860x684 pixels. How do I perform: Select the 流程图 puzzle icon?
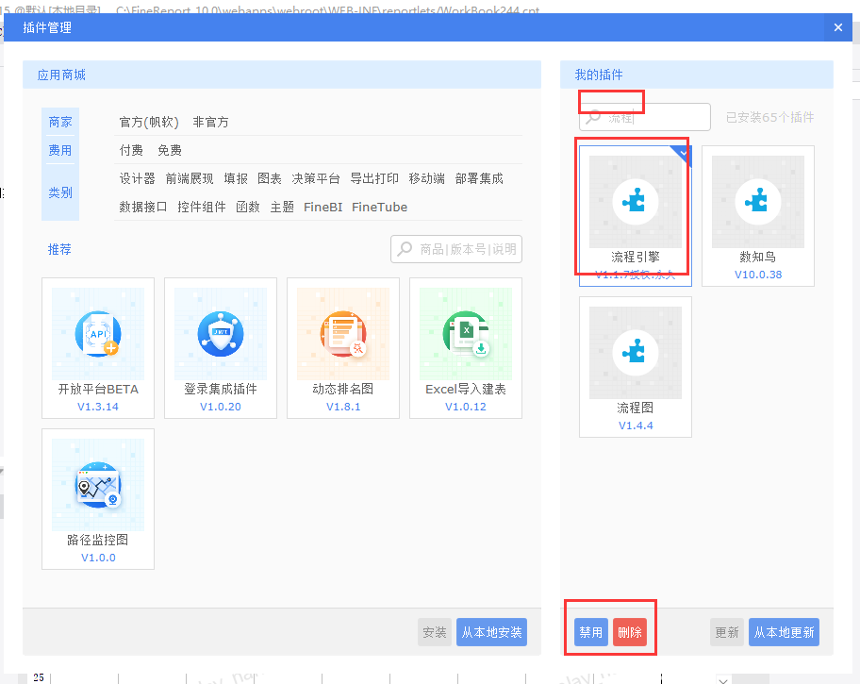636,353
